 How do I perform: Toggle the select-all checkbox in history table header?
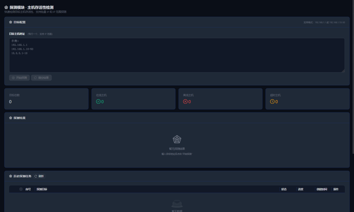click(x=21, y=189)
